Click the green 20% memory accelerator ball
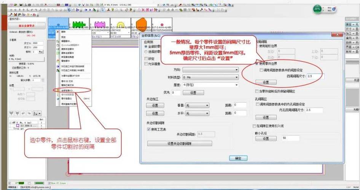 click(317, 9)
